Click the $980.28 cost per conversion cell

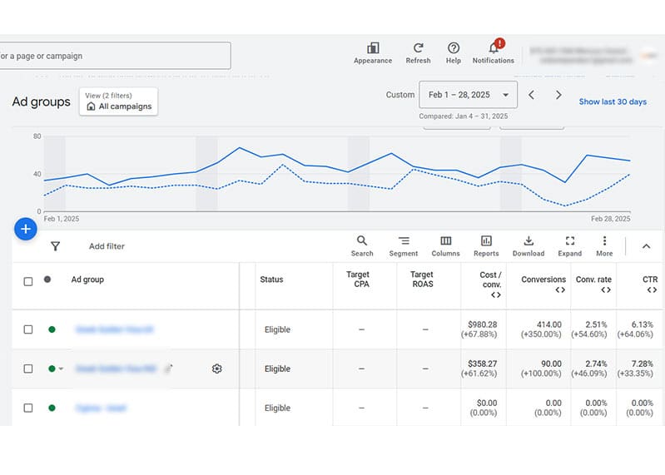click(x=482, y=324)
